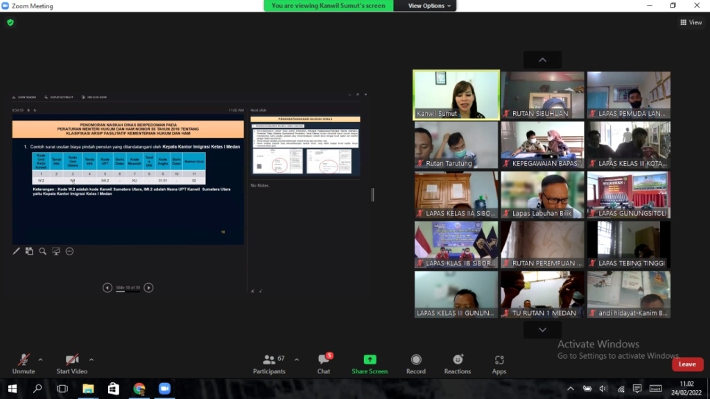Open the View layout menu
The image size is (710, 399).
coord(691,22)
